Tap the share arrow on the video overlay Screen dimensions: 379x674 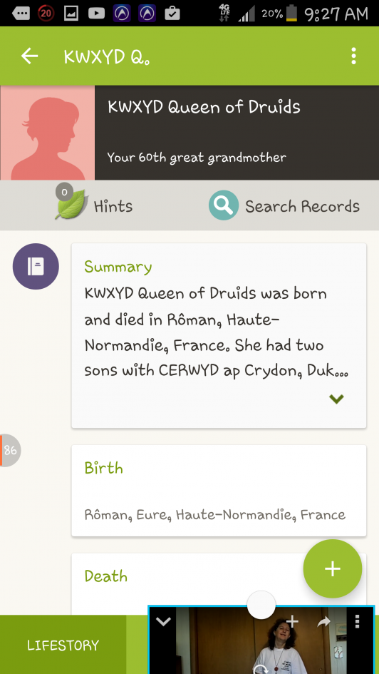coord(324,621)
